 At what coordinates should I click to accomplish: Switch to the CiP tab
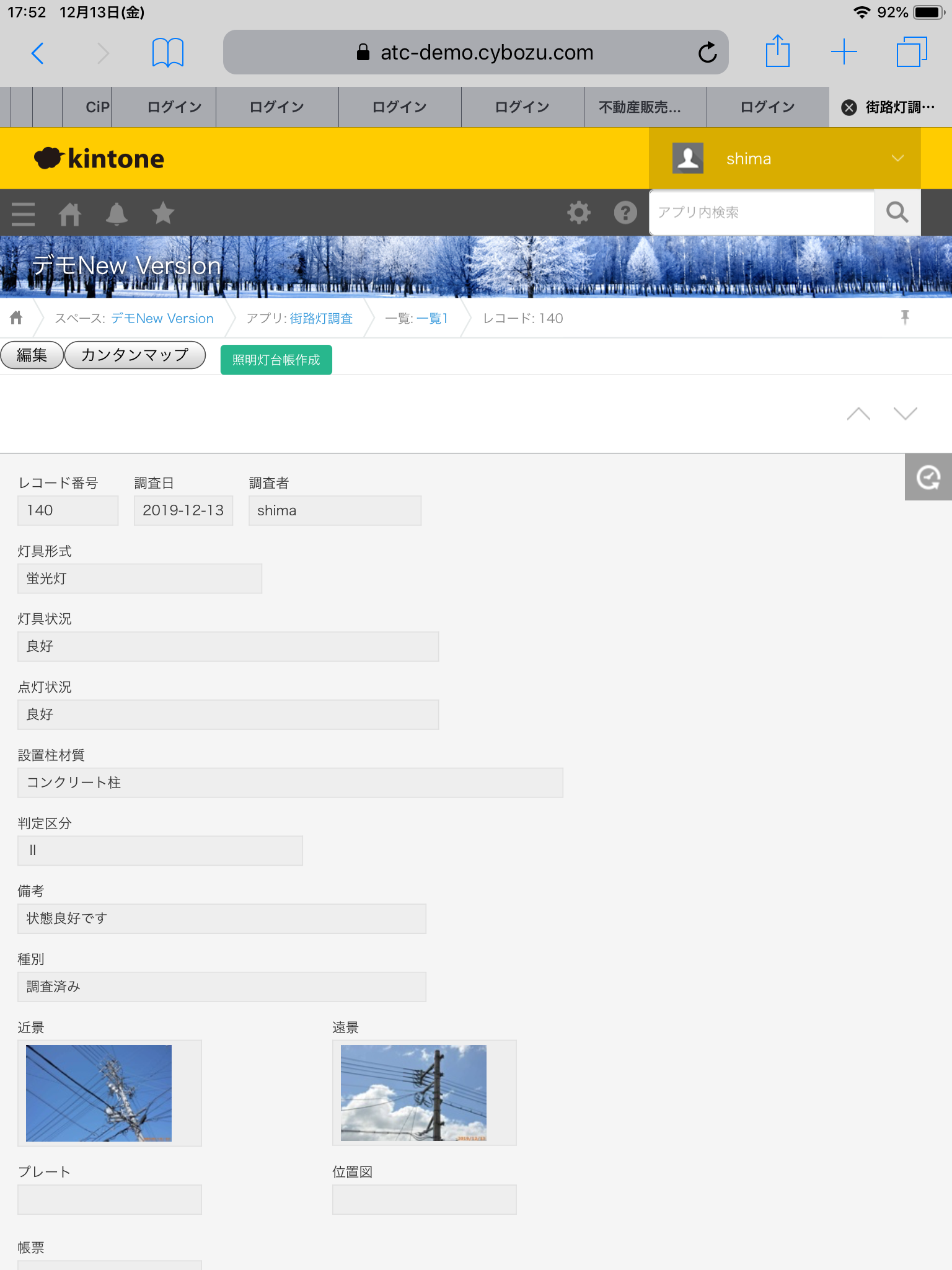coord(86,107)
